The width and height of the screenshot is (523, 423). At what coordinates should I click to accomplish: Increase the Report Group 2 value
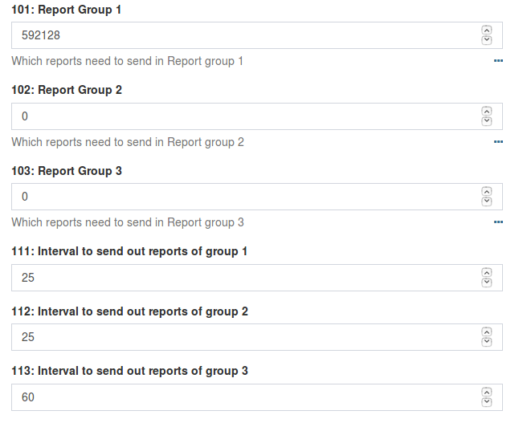click(486, 112)
